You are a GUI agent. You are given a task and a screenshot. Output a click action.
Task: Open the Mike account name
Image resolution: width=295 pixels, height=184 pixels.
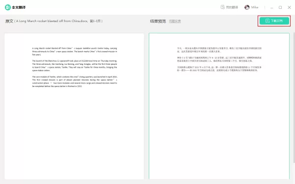(255, 7)
